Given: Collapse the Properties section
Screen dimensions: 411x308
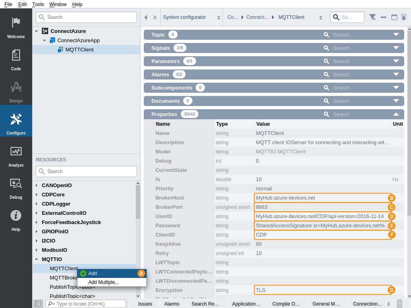Looking at the screenshot, I should click(396, 114).
